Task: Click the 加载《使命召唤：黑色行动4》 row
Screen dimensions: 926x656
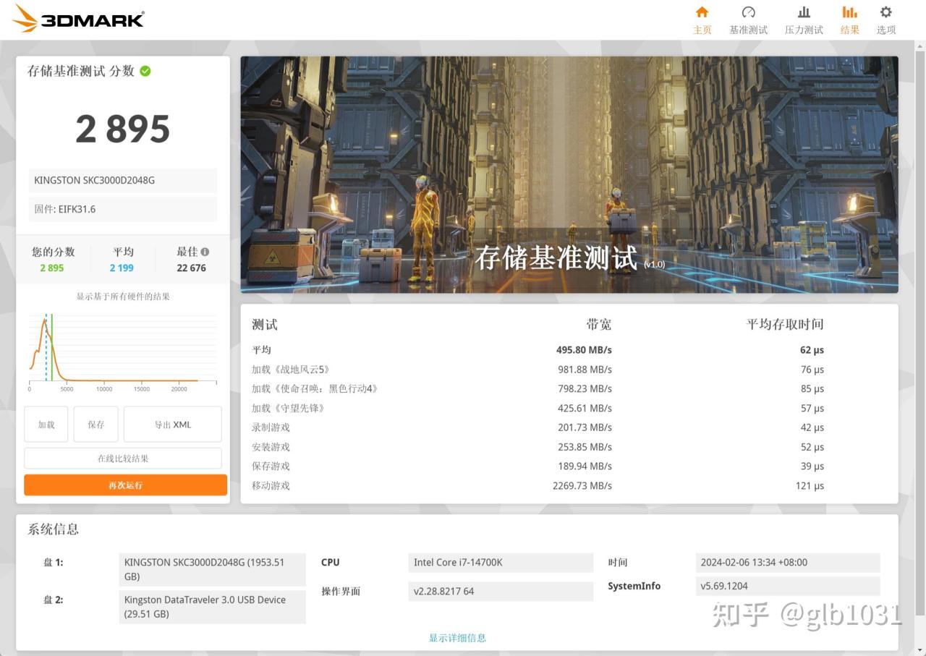Action: [x=538, y=389]
